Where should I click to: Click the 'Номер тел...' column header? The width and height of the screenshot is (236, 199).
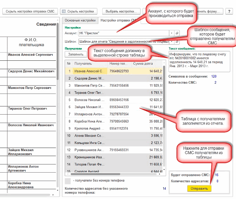pyautogui.click(x=119, y=64)
